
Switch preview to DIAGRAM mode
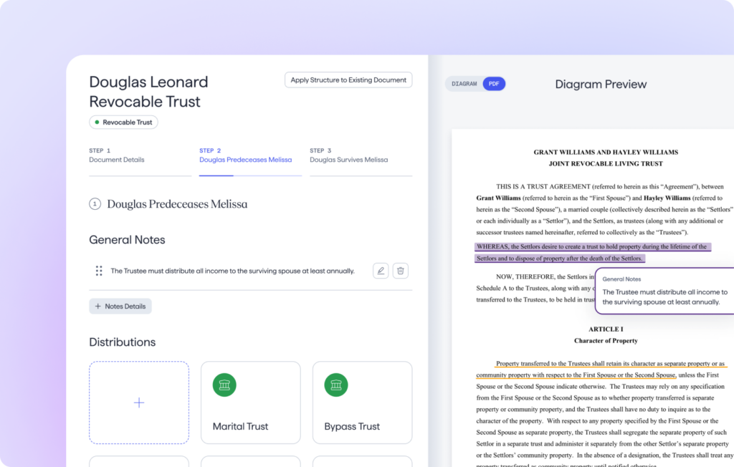[464, 84]
